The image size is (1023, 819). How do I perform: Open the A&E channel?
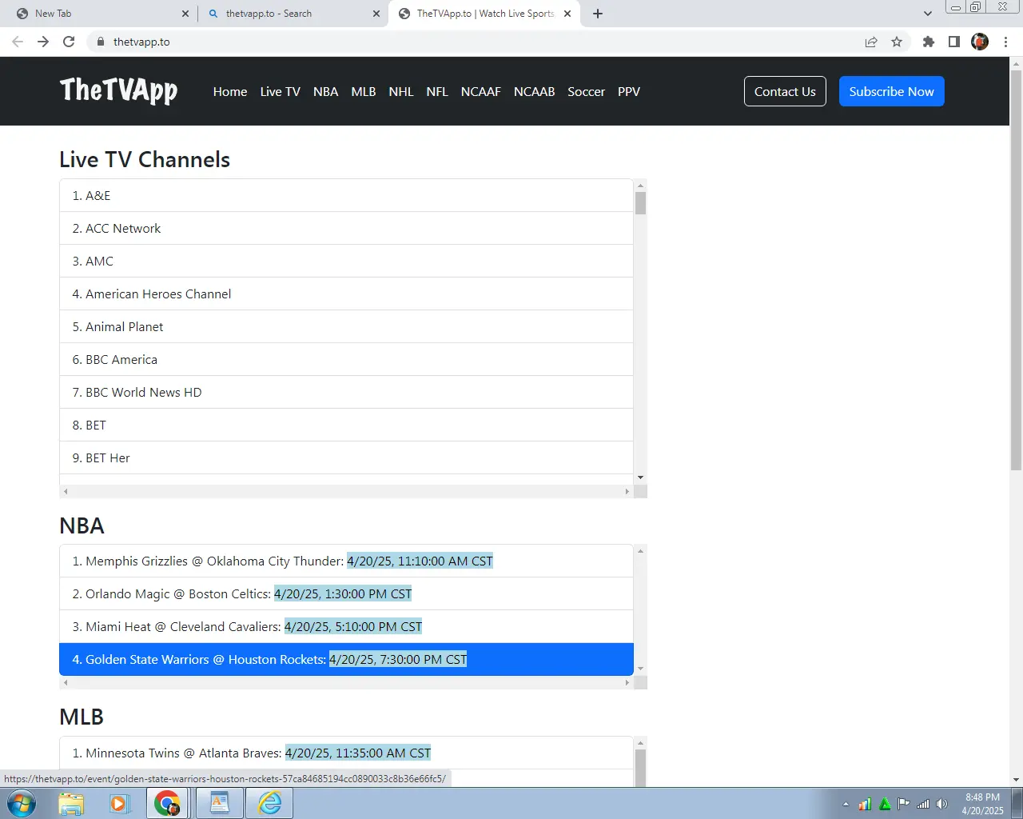(x=346, y=195)
